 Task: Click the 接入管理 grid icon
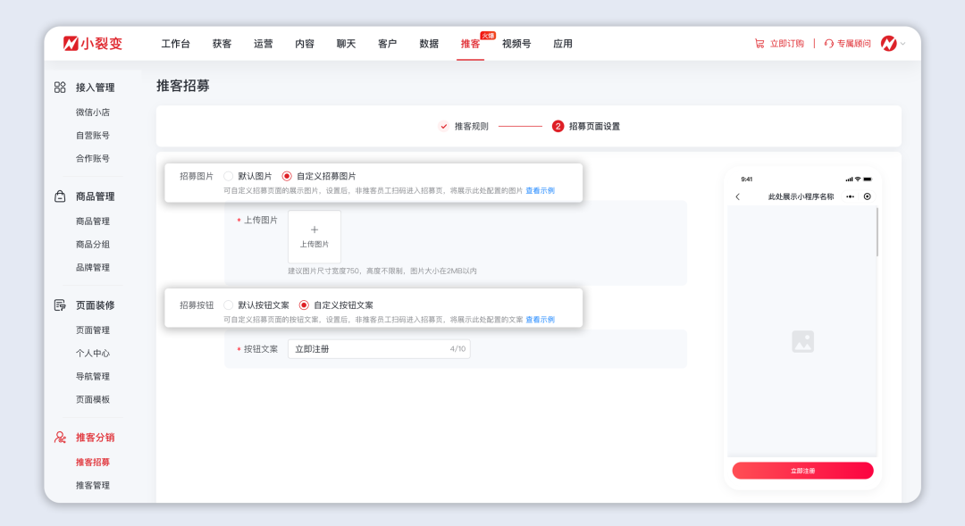point(60,88)
